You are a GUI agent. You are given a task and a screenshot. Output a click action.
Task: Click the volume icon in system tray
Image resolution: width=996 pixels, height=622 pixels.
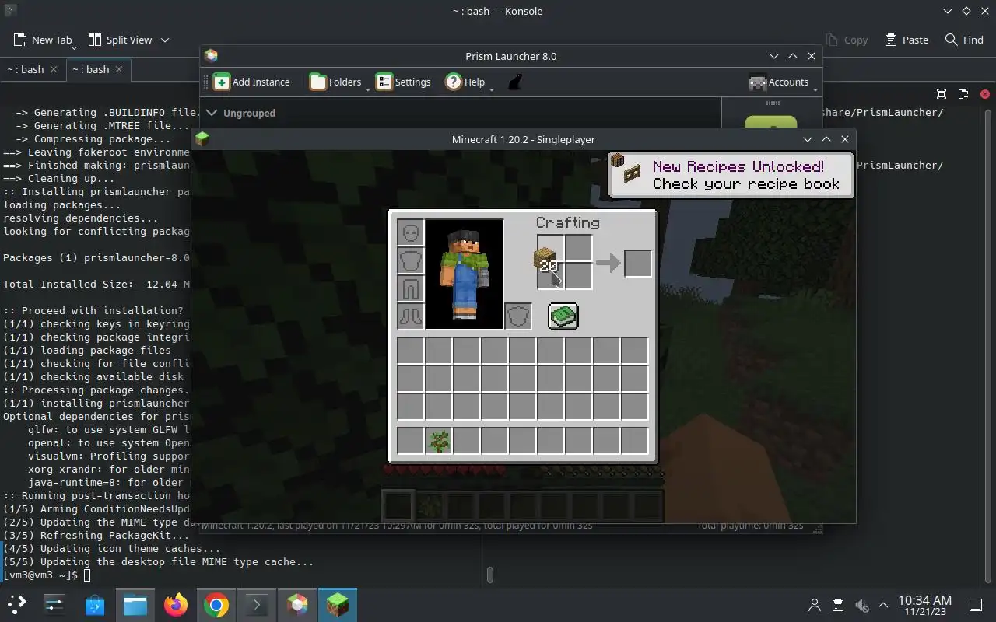click(x=861, y=605)
